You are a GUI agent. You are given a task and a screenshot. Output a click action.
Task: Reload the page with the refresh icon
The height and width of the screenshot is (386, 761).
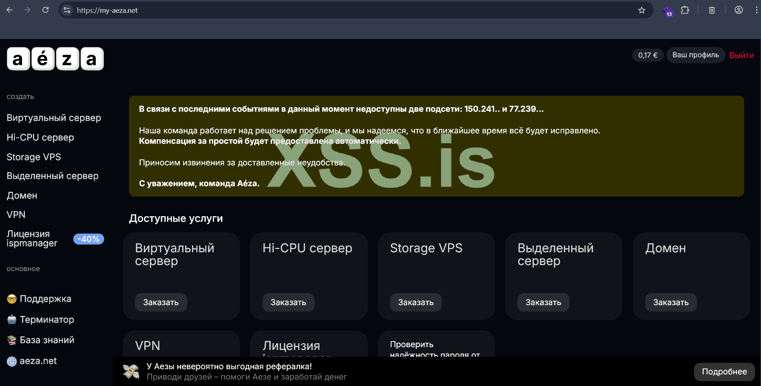(x=46, y=10)
